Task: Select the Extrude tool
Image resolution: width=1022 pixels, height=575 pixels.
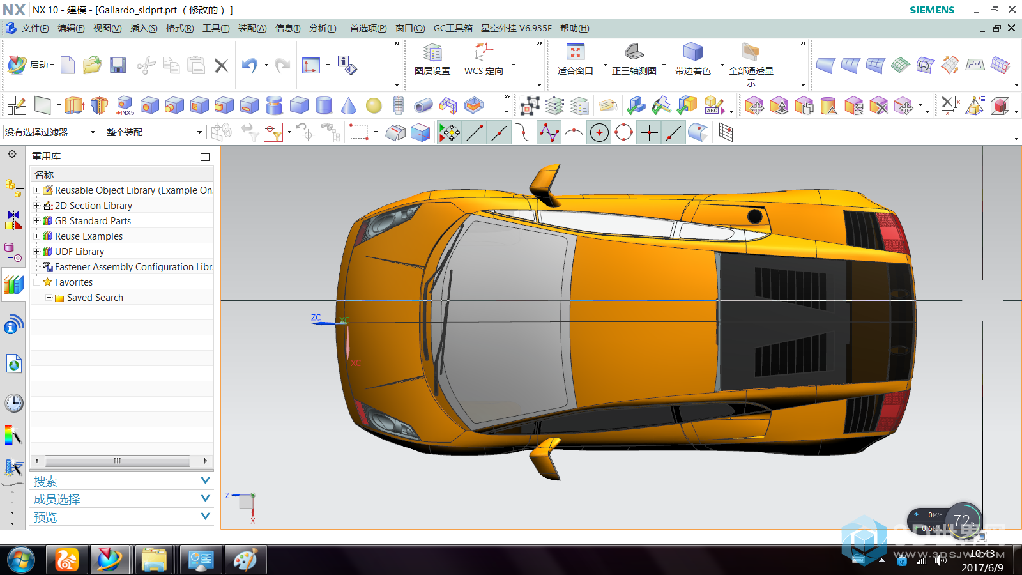Action: point(74,105)
